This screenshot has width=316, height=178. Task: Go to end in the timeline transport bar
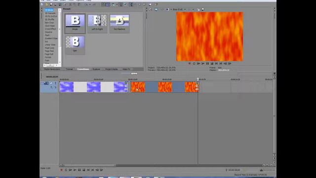pos(92,170)
